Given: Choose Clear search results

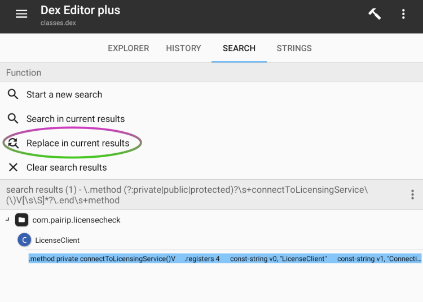Looking at the screenshot, I should tap(67, 167).
